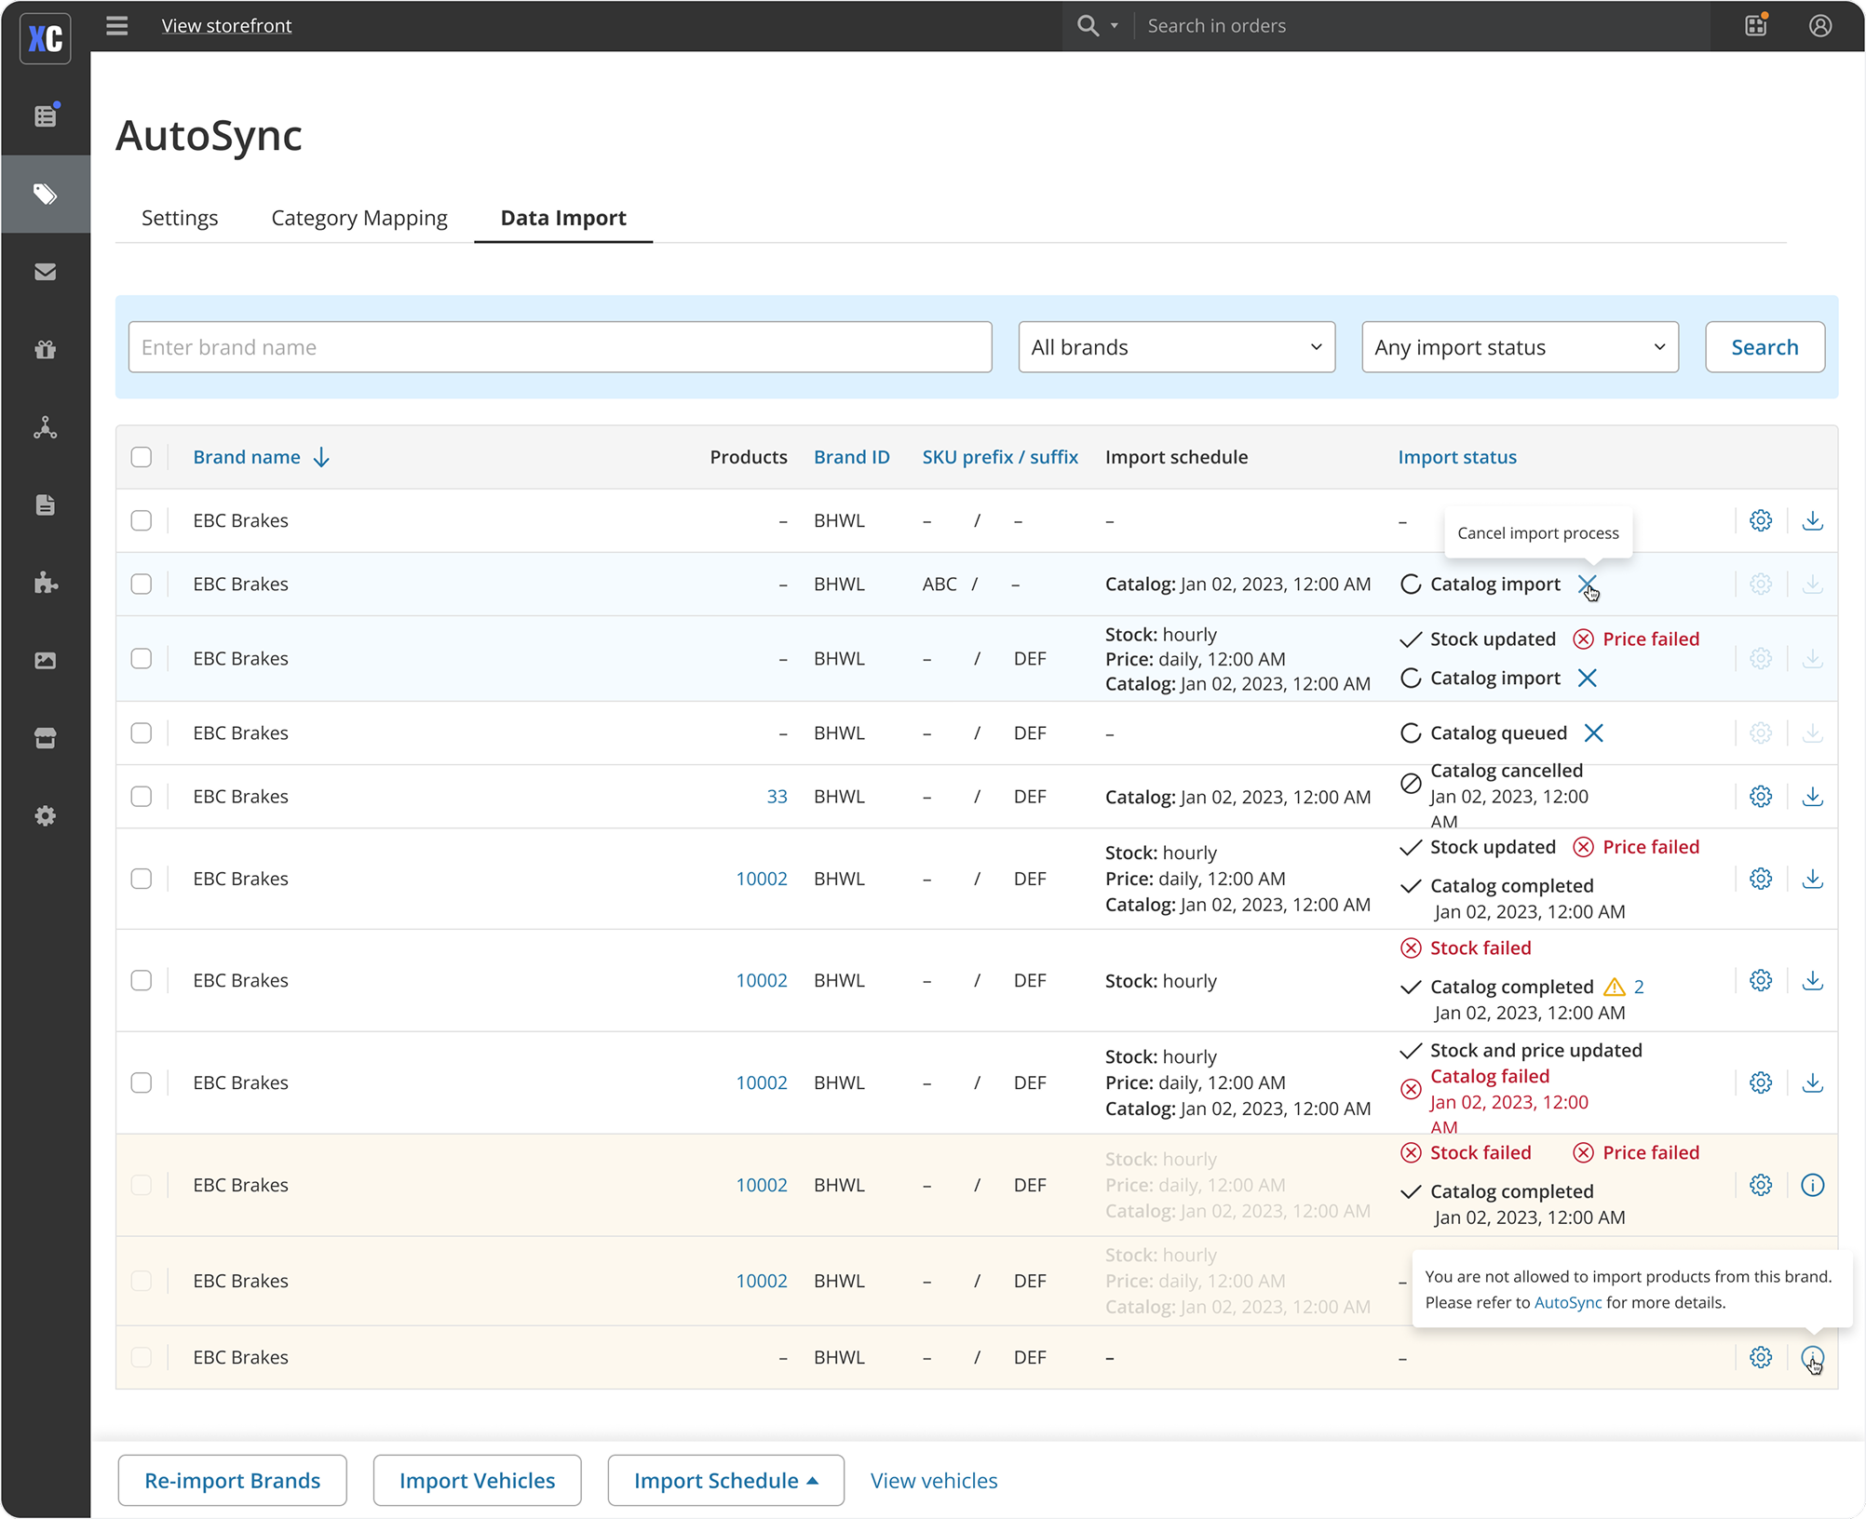The height and width of the screenshot is (1519, 1866).
Task: Open the apps grid icon with notification dot
Action: (x=1754, y=25)
